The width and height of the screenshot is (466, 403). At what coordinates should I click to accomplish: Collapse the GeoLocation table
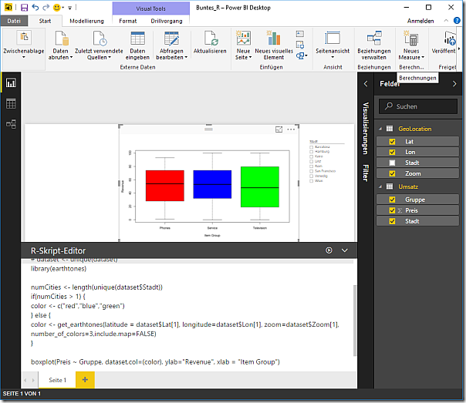coord(380,129)
